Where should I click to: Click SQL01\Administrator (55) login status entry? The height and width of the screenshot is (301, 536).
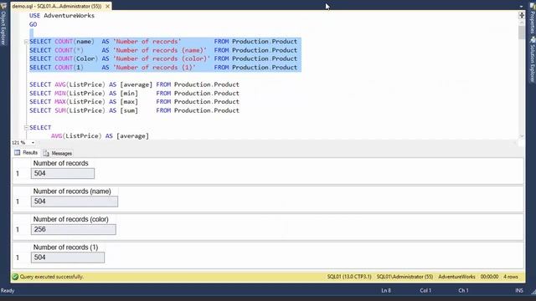[x=405, y=277]
